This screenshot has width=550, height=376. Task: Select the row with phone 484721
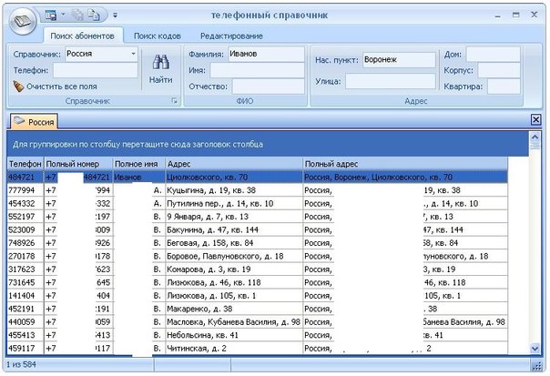click(x=257, y=178)
